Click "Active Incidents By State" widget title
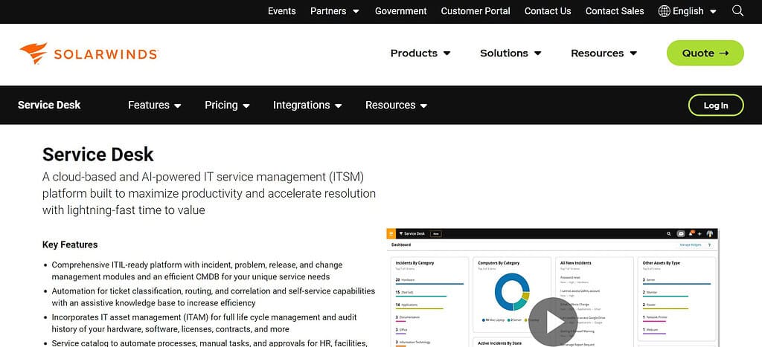Image resolution: width=762 pixels, height=347 pixels. point(500,343)
